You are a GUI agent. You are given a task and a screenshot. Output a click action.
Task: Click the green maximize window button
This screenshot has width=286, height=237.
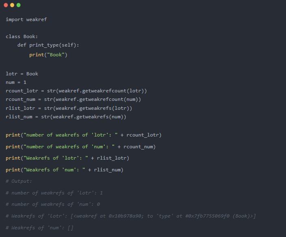click(19, 5)
